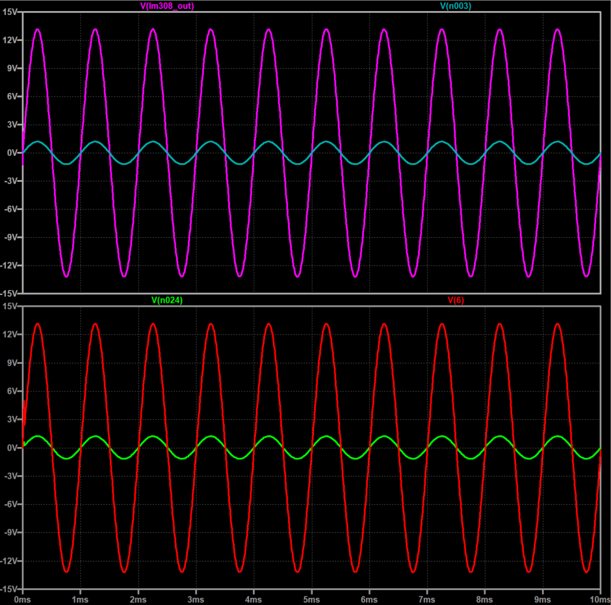This screenshot has height=605, width=611.
Task: Click -6V on the V(6) pane axis
Action: point(10,504)
